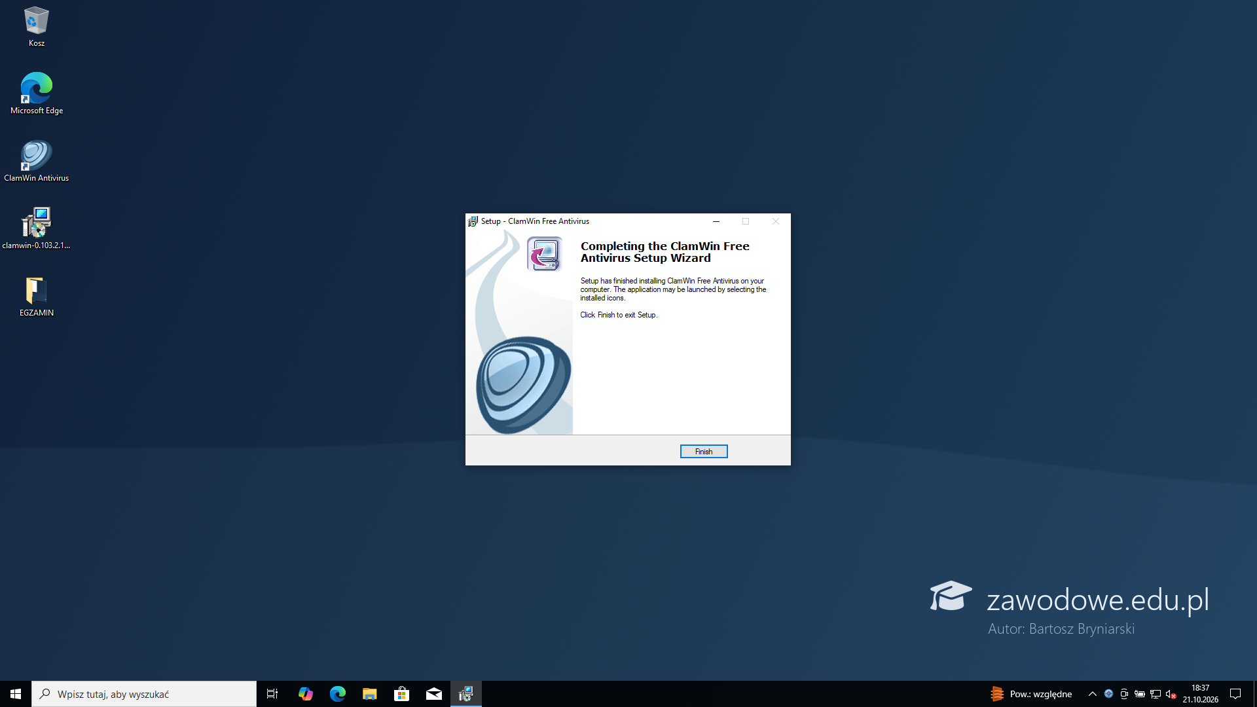Open the Pow.: względne news widget
This screenshot has height=707, width=1257.
[x=1031, y=694]
